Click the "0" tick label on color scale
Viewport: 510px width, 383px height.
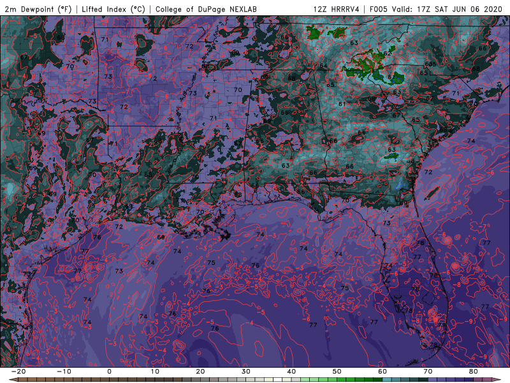(109, 372)
